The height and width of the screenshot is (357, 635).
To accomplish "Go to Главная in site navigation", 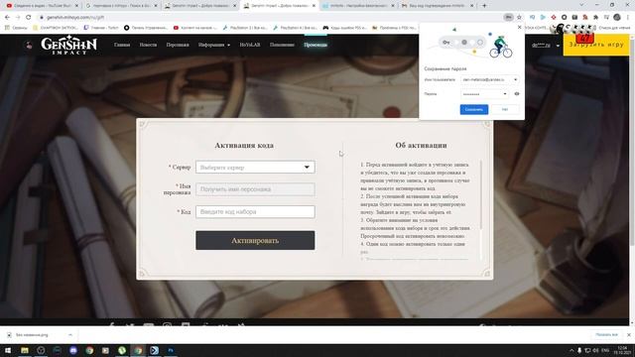I will pos(122,45).
